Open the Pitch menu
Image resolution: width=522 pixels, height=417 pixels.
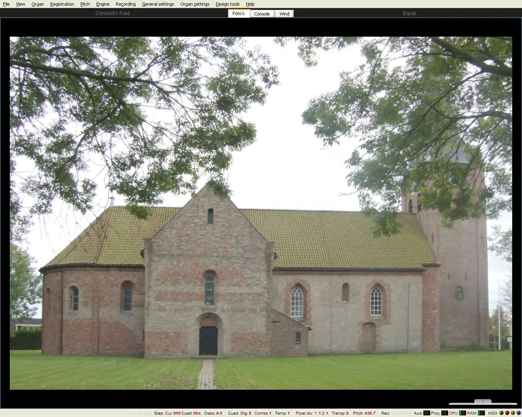pyautogui.click(x=85, y=4)
